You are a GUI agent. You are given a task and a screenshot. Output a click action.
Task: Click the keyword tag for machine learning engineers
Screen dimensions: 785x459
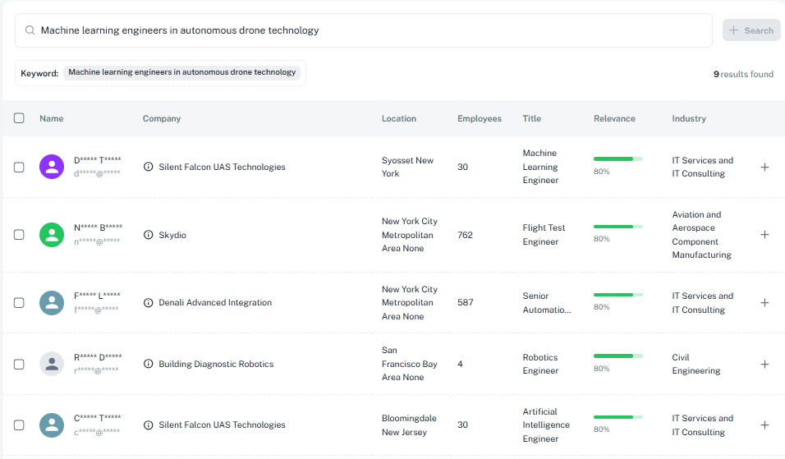pyautogui.click(x=181, y=72)
